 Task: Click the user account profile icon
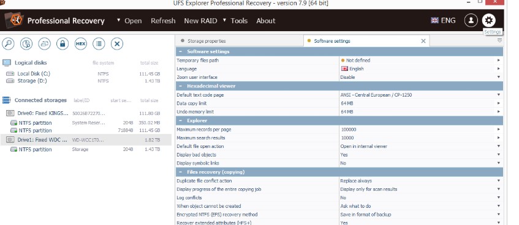click(471, 21)
